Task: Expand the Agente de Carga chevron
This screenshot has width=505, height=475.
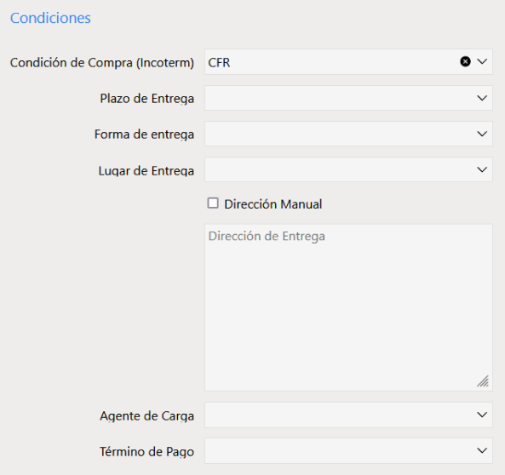Action: tap(482, 415)
